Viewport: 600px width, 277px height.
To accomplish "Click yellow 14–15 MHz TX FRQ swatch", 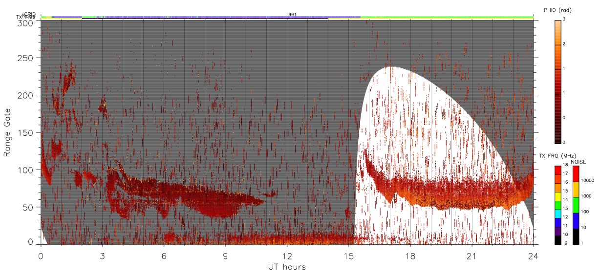I will point(558,196).
